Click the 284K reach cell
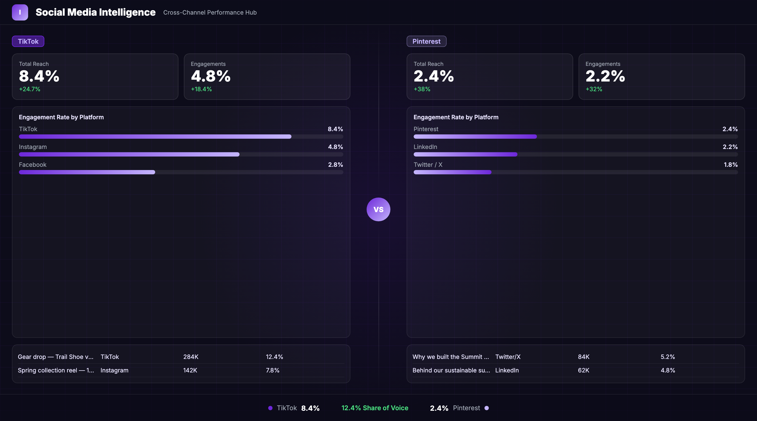Viewport: 757px width, 421px height. [x=191, y=357]
